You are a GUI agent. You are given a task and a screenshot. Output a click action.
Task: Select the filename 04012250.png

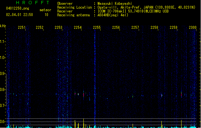click(18, 9)
